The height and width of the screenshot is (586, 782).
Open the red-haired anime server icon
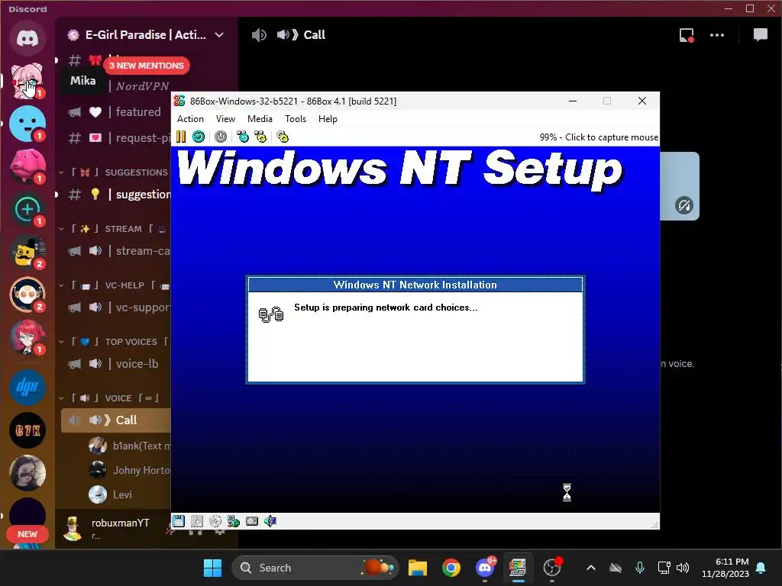pyautogui.click(x=27, y=337)
